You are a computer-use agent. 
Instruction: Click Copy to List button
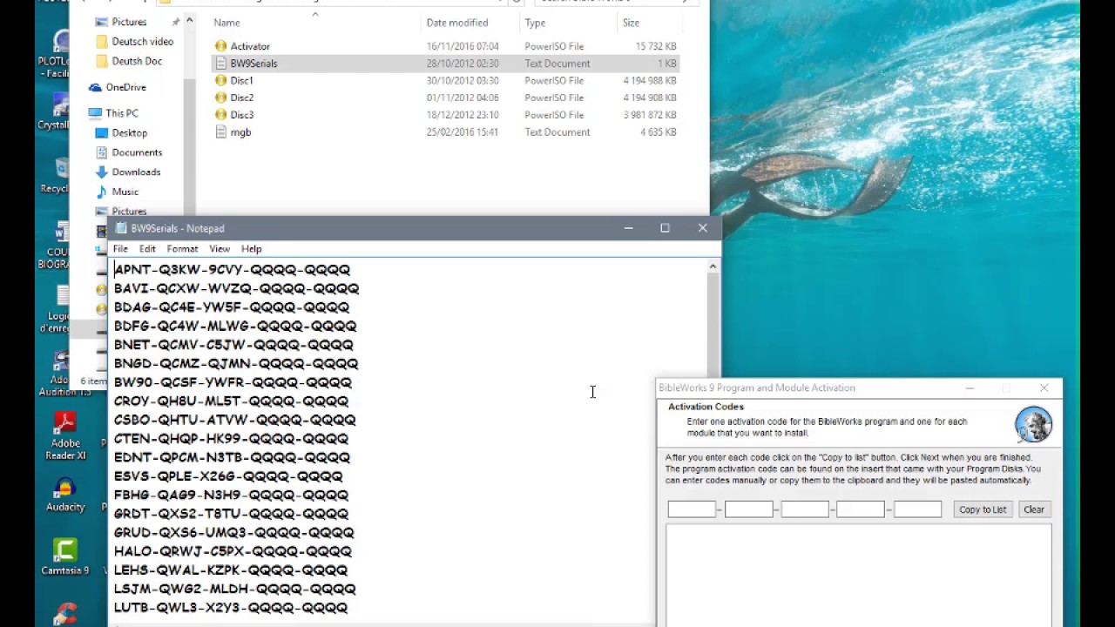[x=983, y=509]
